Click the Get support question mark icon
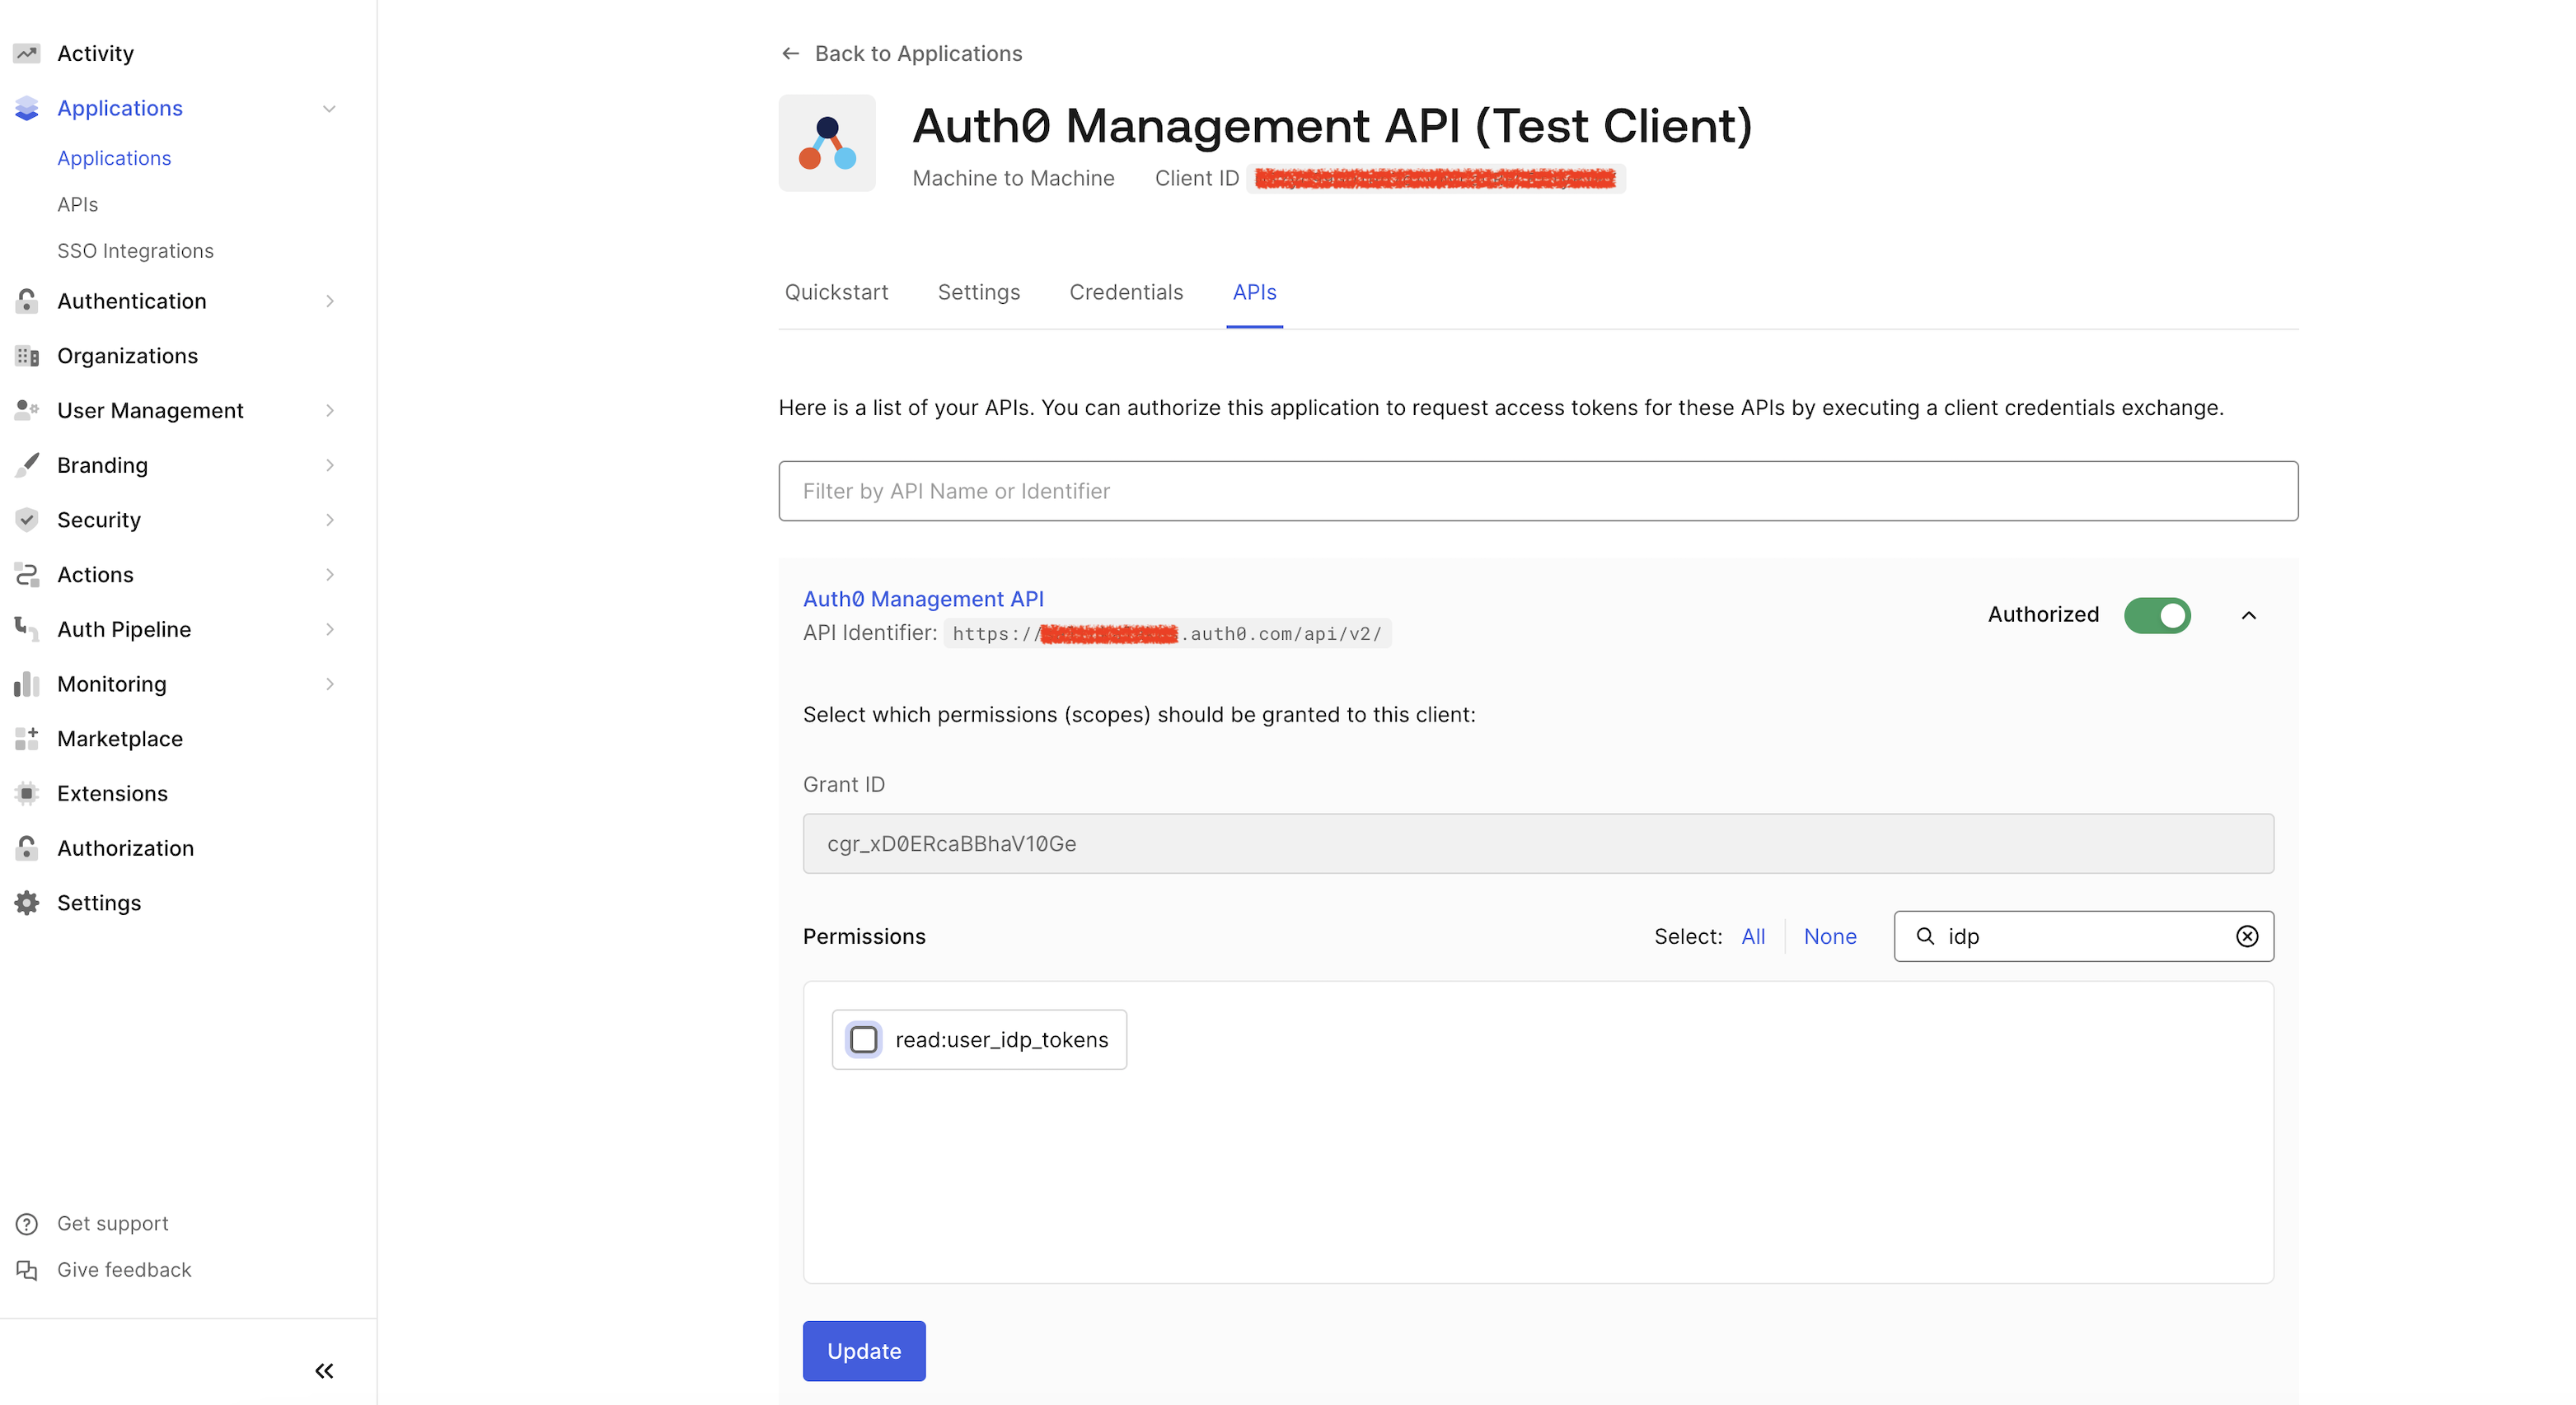Viewport: 2576px width, 1405px height. click(27, 1223)
